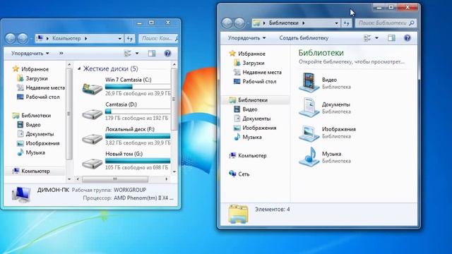Select Локальный диск (F:) drive icon

tap(93, 138)
